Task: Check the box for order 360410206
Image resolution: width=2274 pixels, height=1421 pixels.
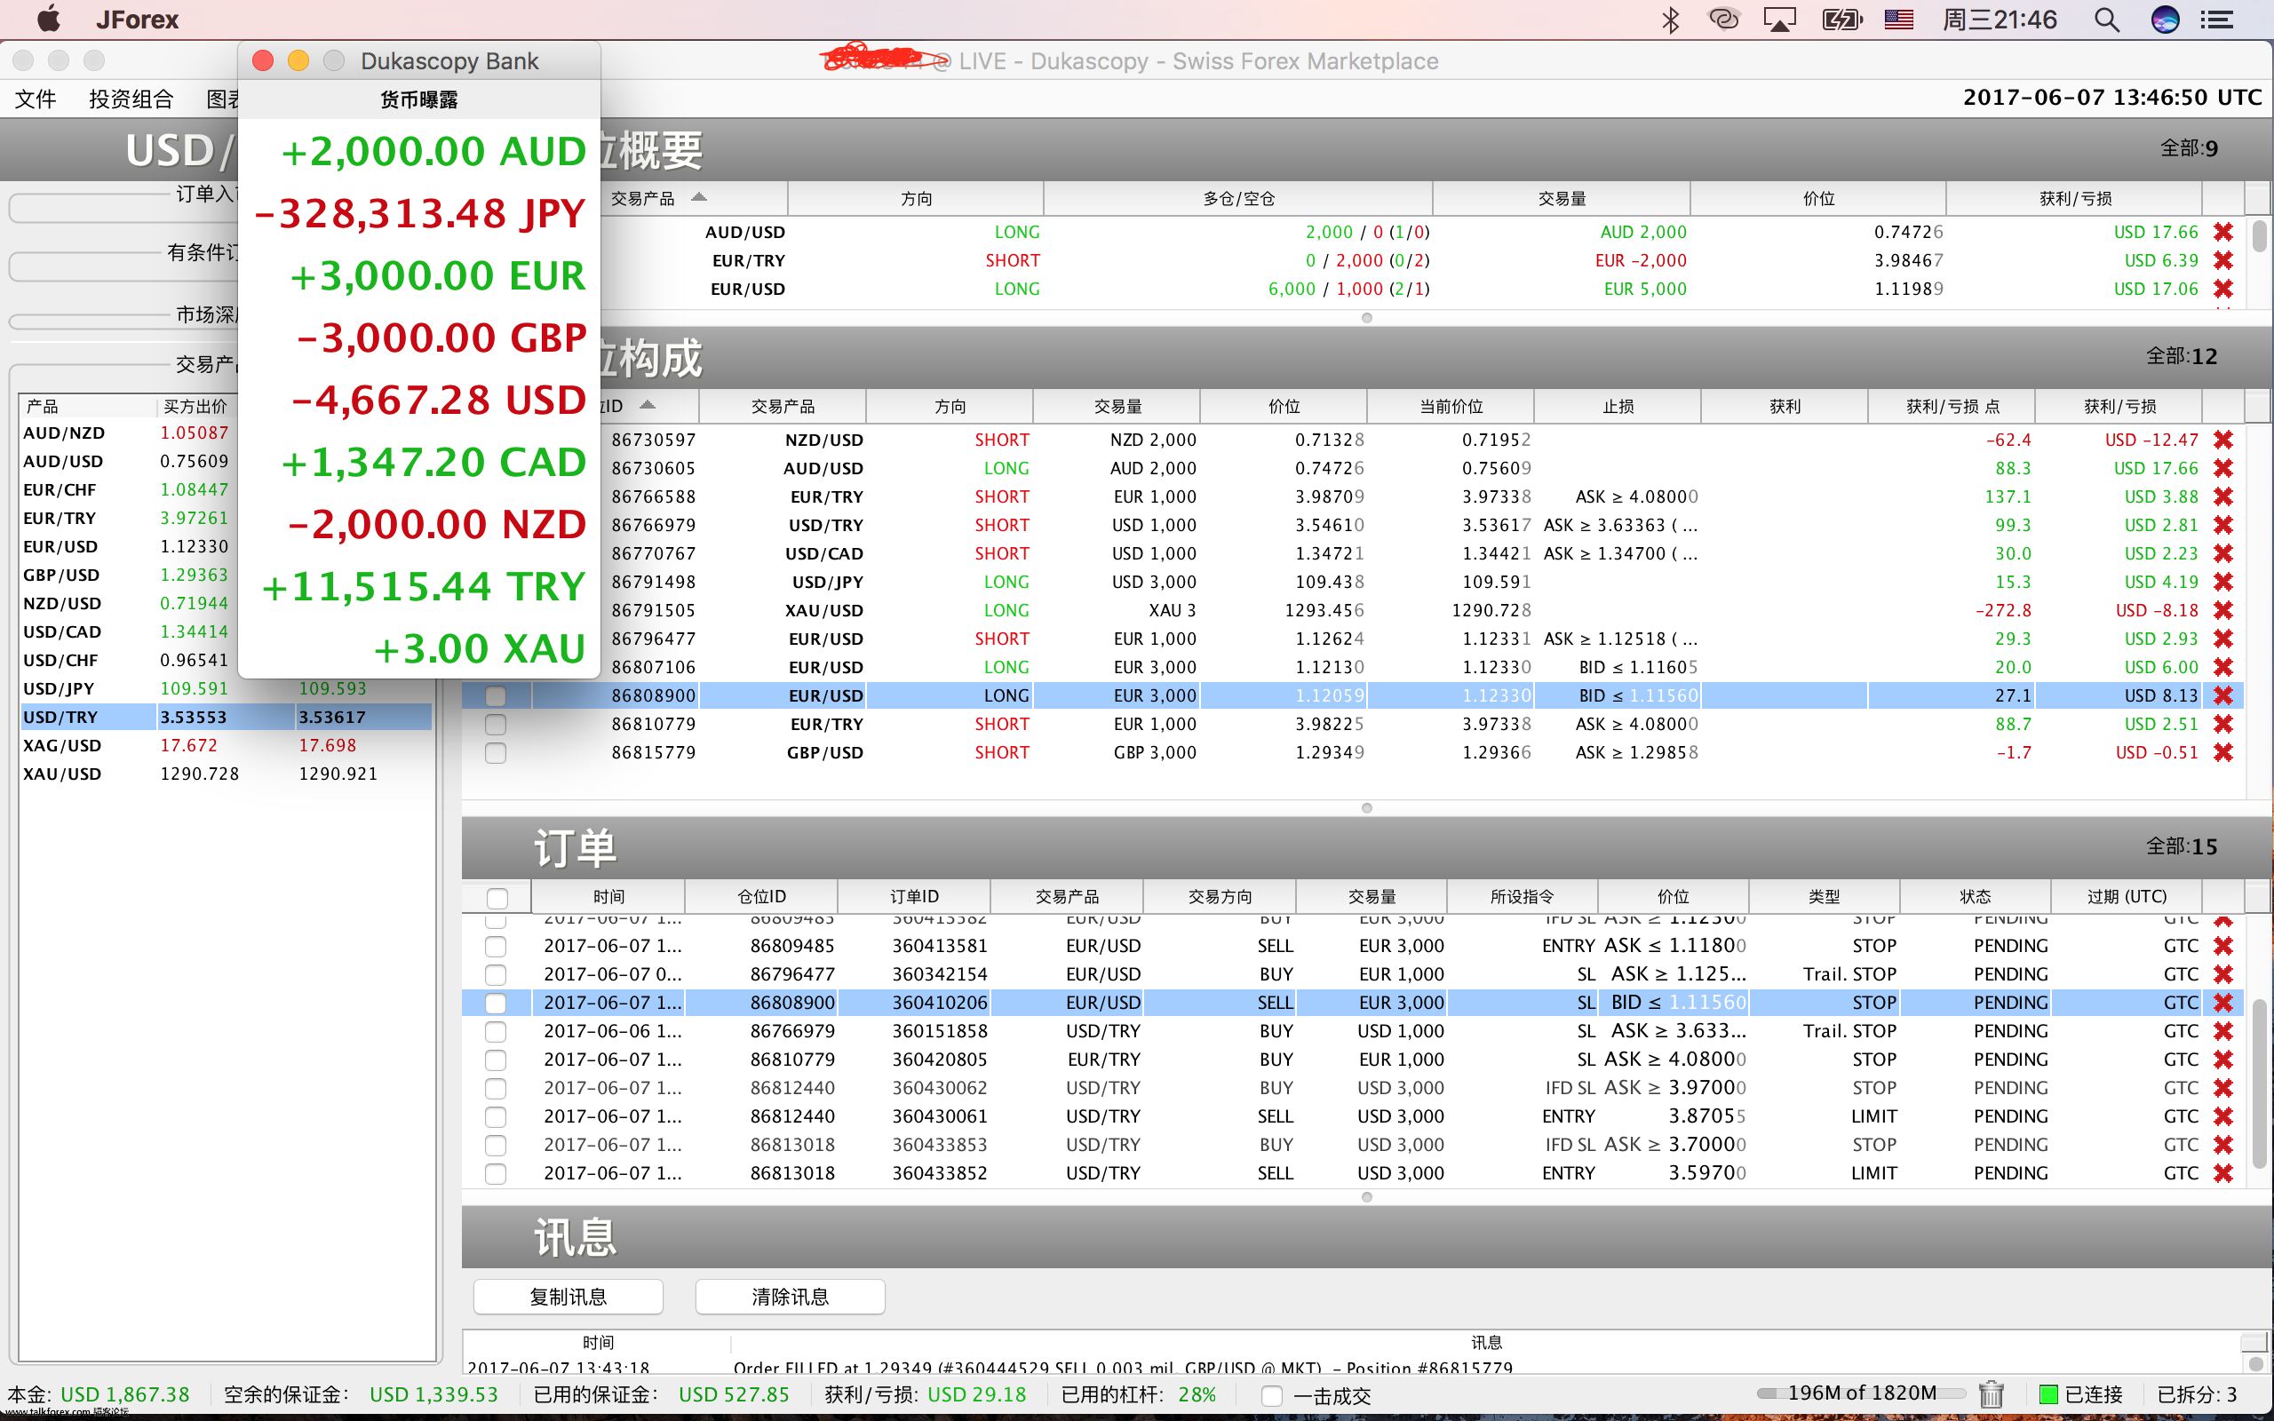Action: [x=495, y=1003]
